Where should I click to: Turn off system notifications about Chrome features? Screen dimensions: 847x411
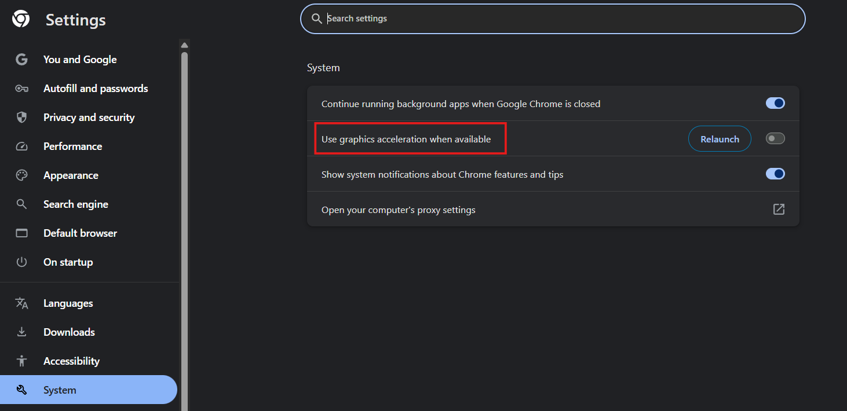[775, 174]
